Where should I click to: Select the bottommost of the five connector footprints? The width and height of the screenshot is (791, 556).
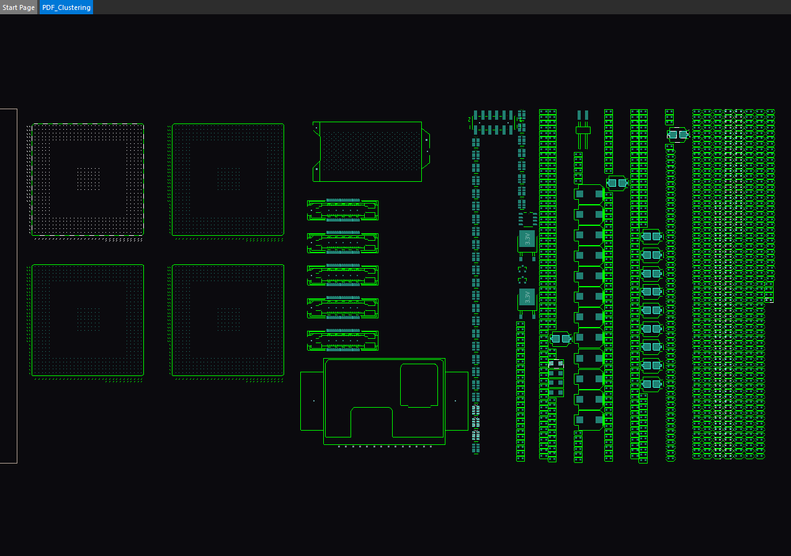tap(342, 339)
